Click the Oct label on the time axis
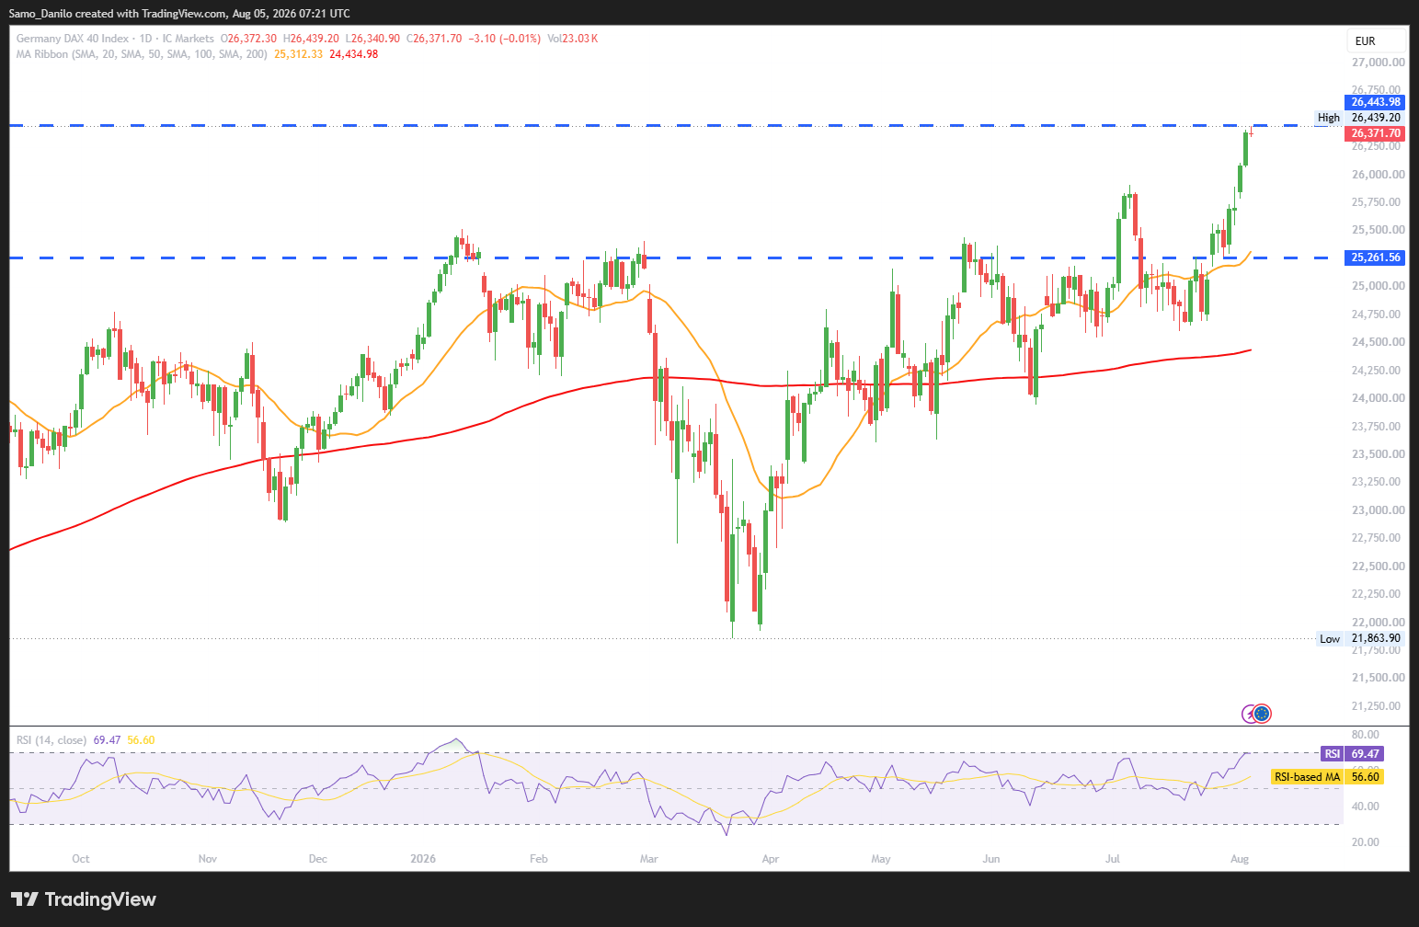This screenshot has width=1419, height=927. pyautogui.click(x=81, y=859)
